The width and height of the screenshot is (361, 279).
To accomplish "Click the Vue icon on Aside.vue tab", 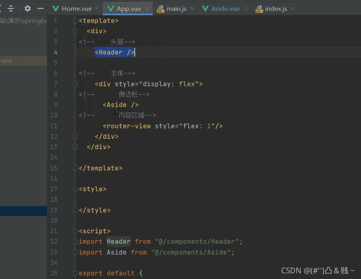I will tap(205, 9).
